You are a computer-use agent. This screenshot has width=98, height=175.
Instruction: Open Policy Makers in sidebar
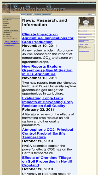[x=7, y=20]
